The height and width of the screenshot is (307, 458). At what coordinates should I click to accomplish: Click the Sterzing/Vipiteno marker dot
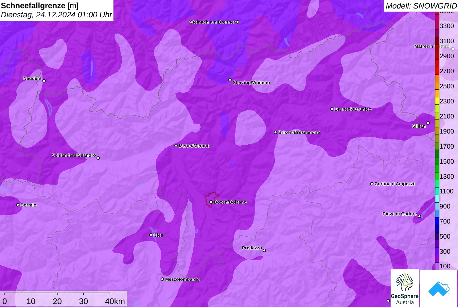click(230, 80)
